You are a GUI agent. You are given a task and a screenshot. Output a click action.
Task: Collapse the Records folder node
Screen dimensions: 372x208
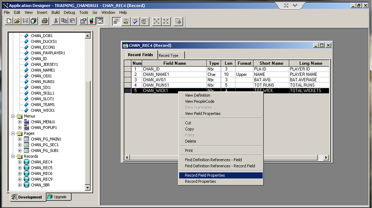[13, 156]
